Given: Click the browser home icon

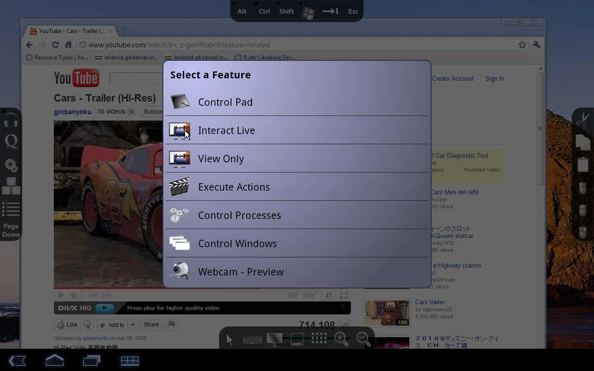Looking at the screenshot, I should (x=68, y=45).
